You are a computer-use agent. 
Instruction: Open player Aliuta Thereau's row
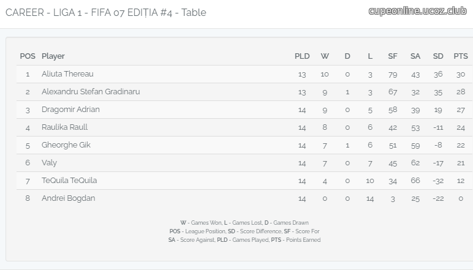coord(244,74)
